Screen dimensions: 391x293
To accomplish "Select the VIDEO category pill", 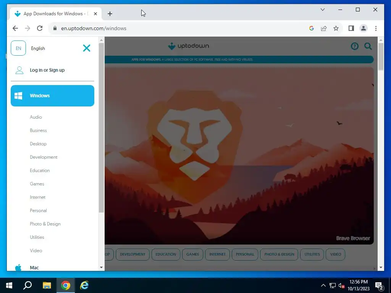I will tap(335, 254).
